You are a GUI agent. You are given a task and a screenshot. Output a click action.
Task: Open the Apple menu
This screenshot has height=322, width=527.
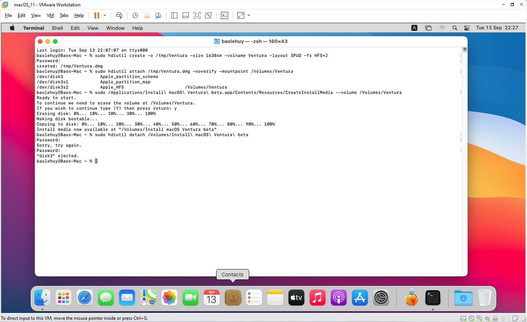point(12,28)
